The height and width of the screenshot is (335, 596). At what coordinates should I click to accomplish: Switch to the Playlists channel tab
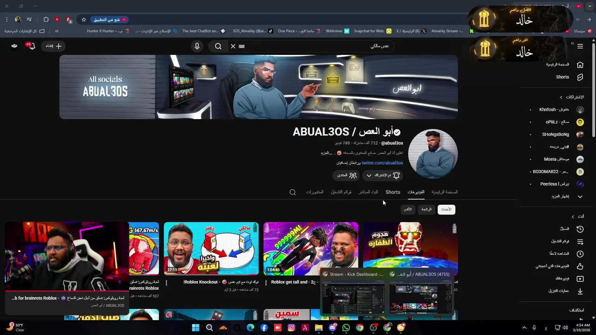[x=341, y=192]
